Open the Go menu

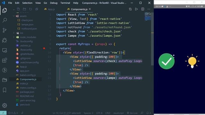tap(45, 3)
